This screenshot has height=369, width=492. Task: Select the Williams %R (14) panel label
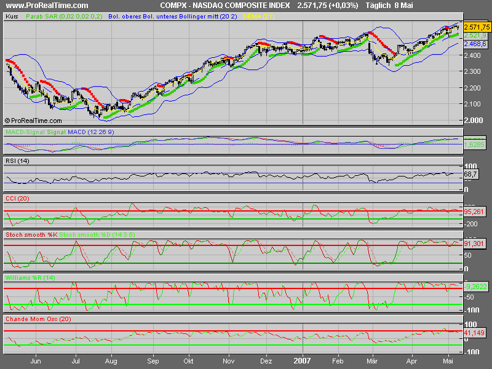[30, 278]
